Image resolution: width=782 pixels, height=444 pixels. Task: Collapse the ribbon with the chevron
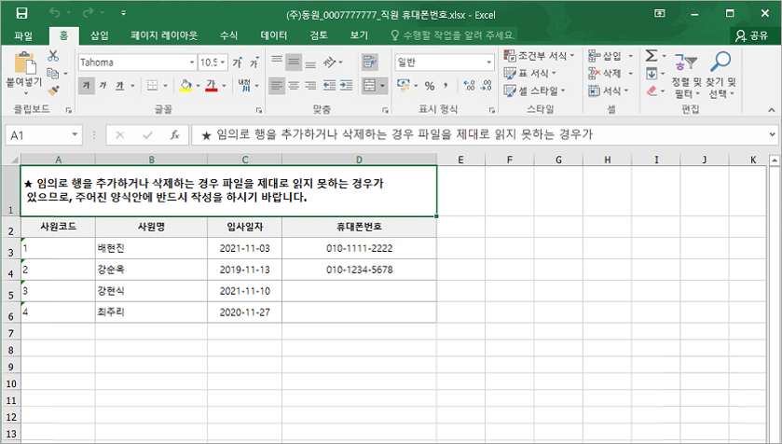point(772,110)
